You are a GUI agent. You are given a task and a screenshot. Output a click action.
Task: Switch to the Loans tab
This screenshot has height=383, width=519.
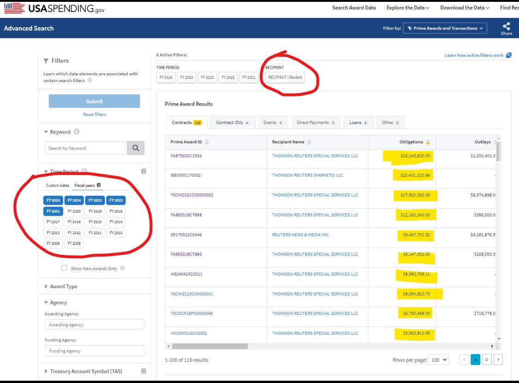358,123
